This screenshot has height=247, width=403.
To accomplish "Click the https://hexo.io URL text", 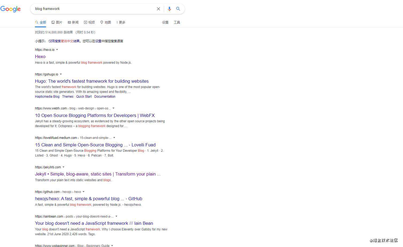I will [x=45, y=50].
